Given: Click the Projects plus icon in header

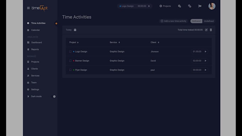Looking at the screenshot, I should [161, 6].
